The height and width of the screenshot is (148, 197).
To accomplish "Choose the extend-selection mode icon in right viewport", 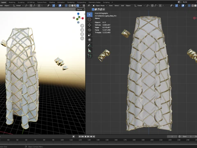I will pos(96,9).
